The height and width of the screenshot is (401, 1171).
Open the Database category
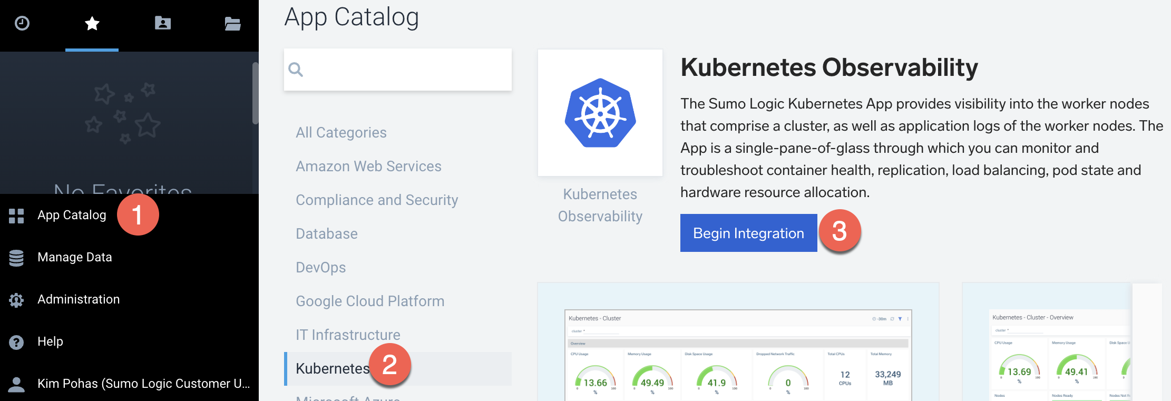[x=327, y=233]
